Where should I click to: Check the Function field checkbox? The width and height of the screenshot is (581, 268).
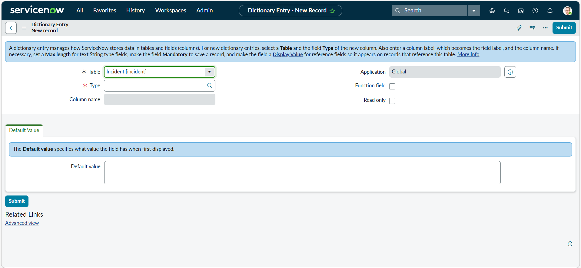tap(392, 86)
